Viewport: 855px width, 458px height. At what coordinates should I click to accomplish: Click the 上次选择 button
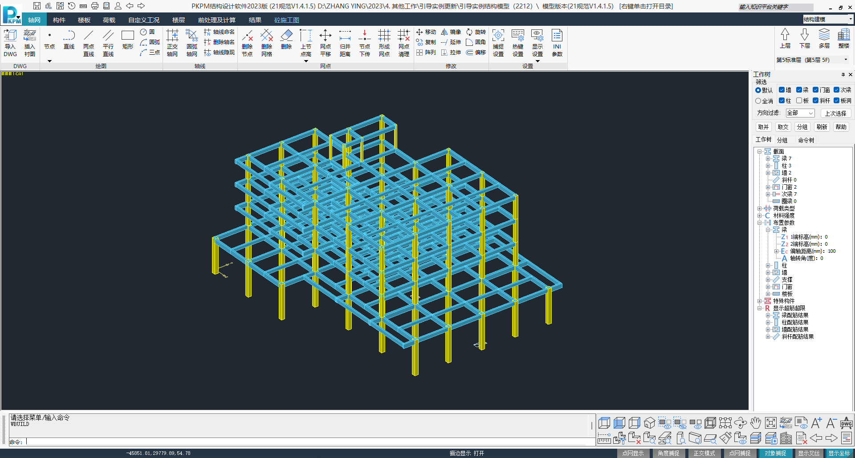pyautogui.click(x=835, y=113)
